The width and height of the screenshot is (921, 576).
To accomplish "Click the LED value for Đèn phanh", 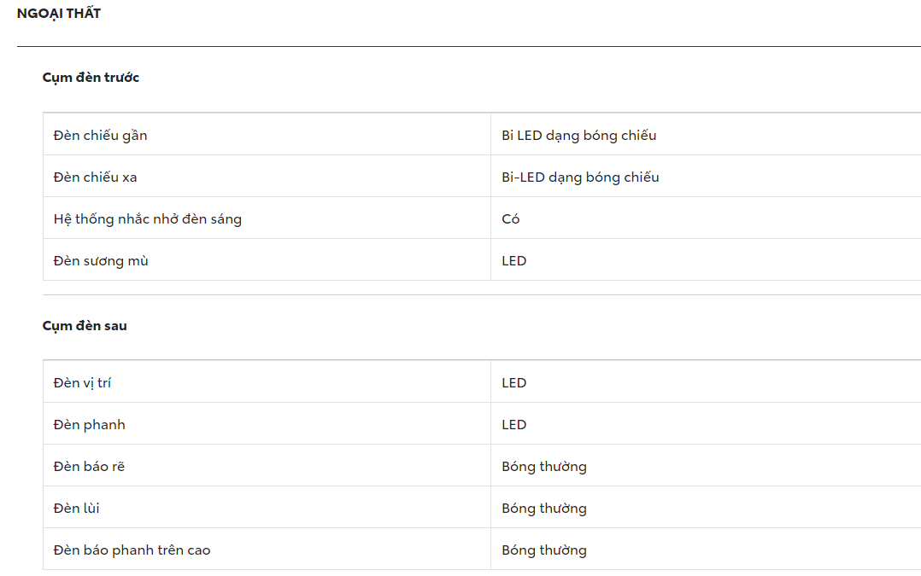I will point(513,425).
